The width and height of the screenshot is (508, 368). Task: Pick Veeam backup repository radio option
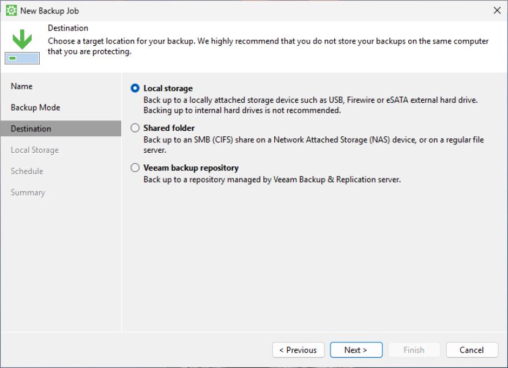click(x=135, y=167)
